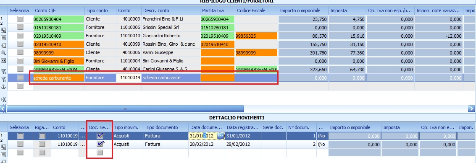
Task: Open date picker button beside 31/01/2012
Action: tap(221, 136)
